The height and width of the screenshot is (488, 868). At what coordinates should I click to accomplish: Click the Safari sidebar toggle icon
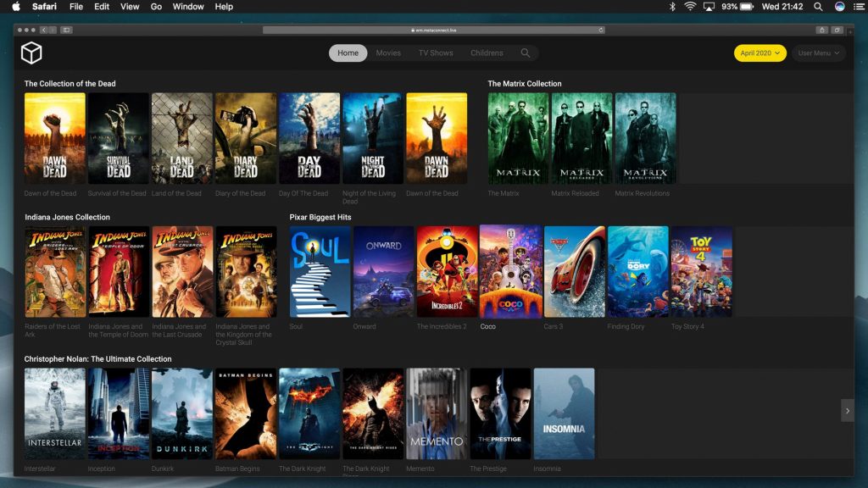pyautogui.click(x=66, y=30)
